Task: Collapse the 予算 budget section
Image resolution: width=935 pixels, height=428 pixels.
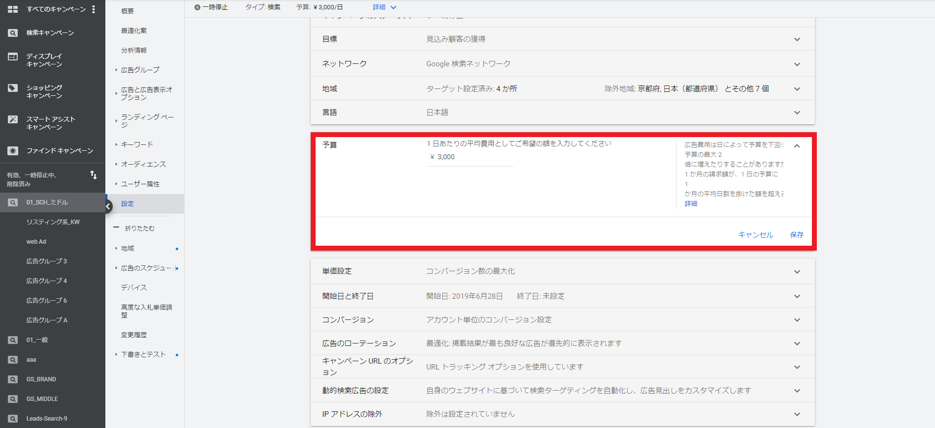Action: [x=797, y=146]
